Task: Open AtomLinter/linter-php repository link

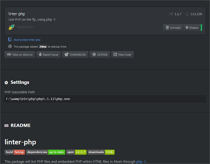Action: tap(27, 40)
